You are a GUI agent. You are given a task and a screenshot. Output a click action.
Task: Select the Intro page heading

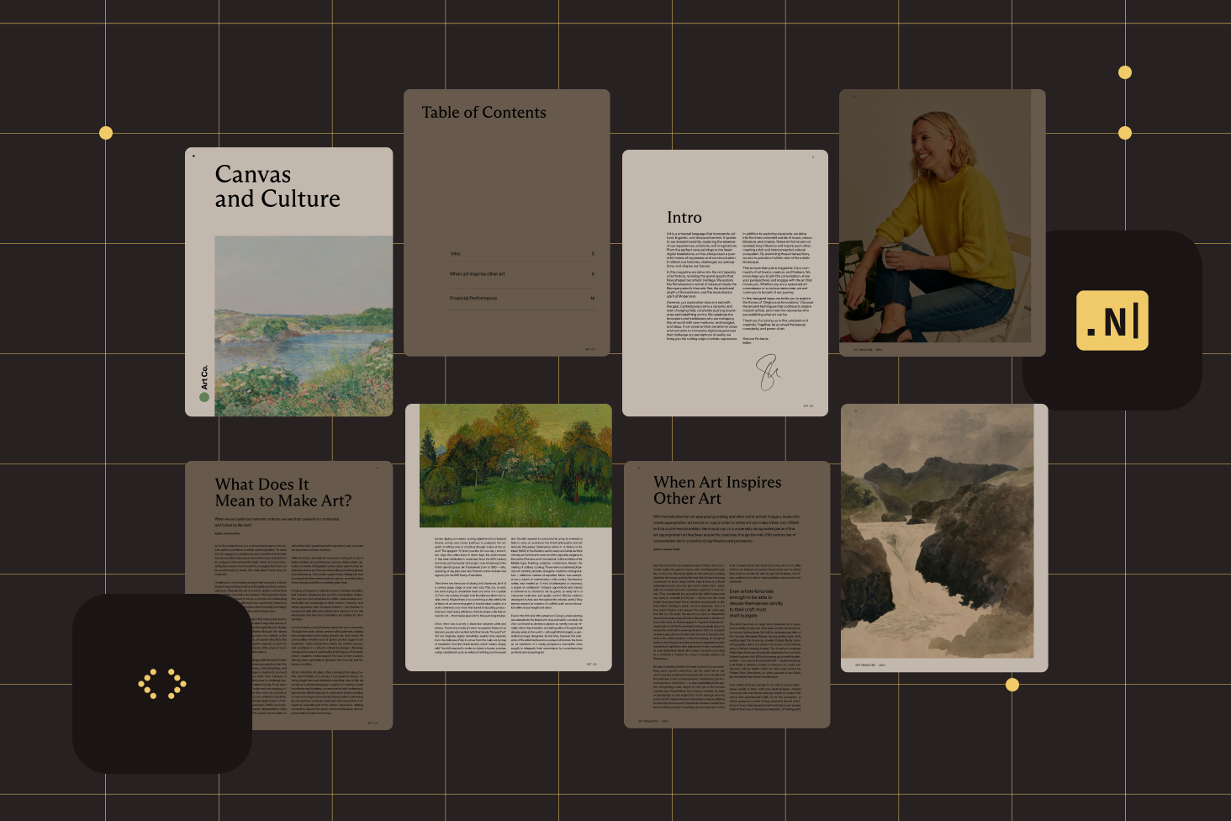tap(684, 218)
